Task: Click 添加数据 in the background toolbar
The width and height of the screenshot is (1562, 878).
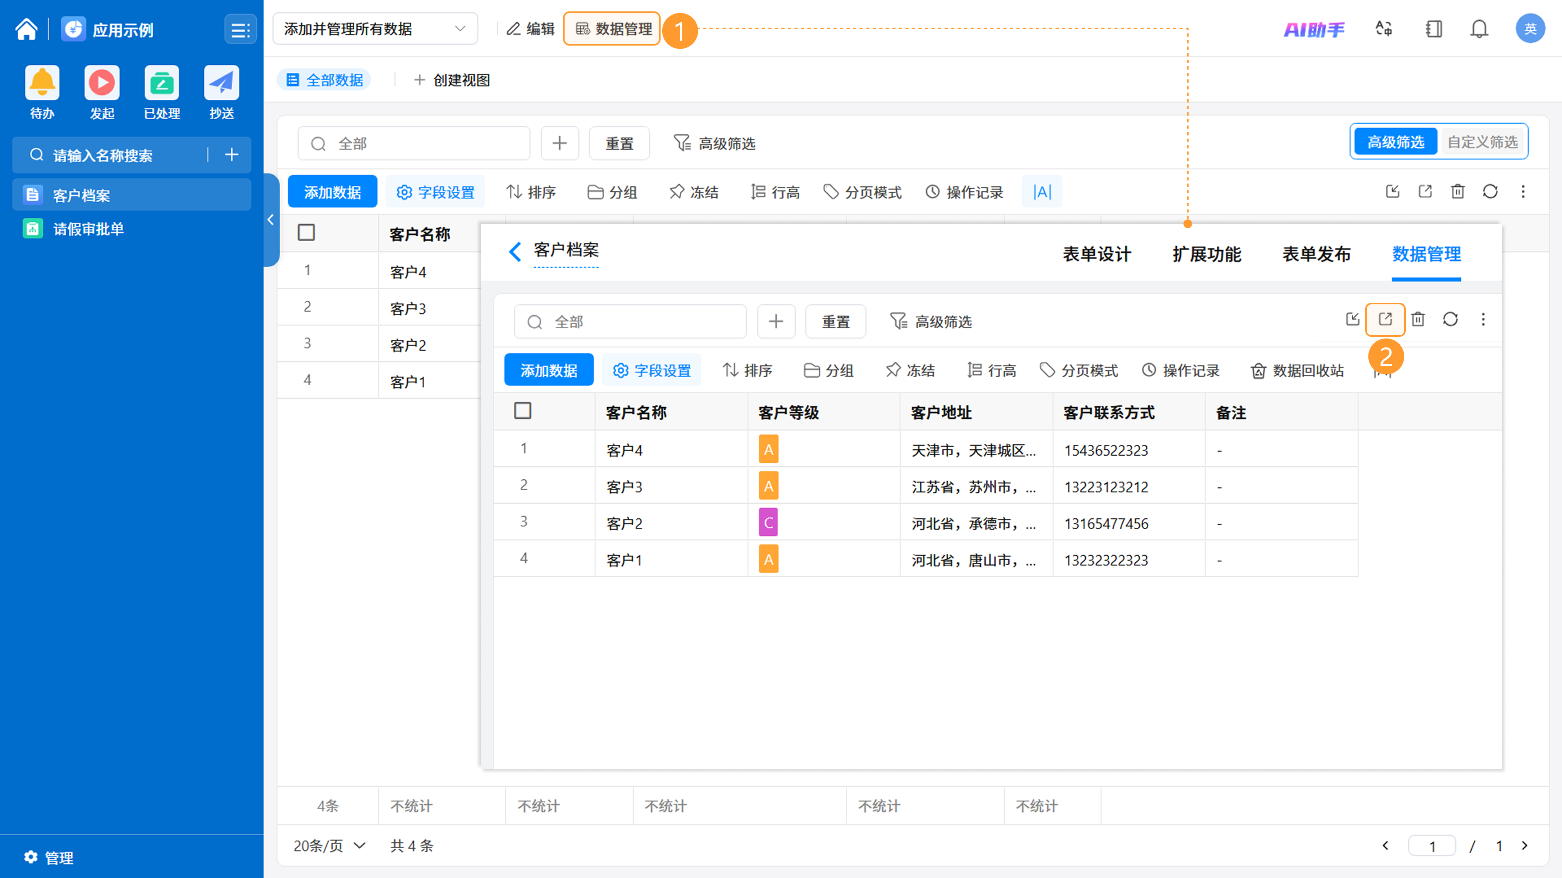Action: [332, 192]
